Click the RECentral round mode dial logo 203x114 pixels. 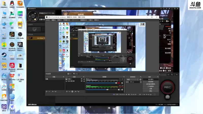pyautogui.click(x=33, y=16)
